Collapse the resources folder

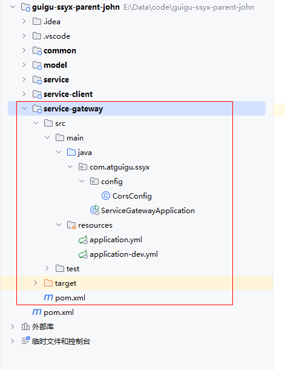pyautogui.click(x=59, y=225)
